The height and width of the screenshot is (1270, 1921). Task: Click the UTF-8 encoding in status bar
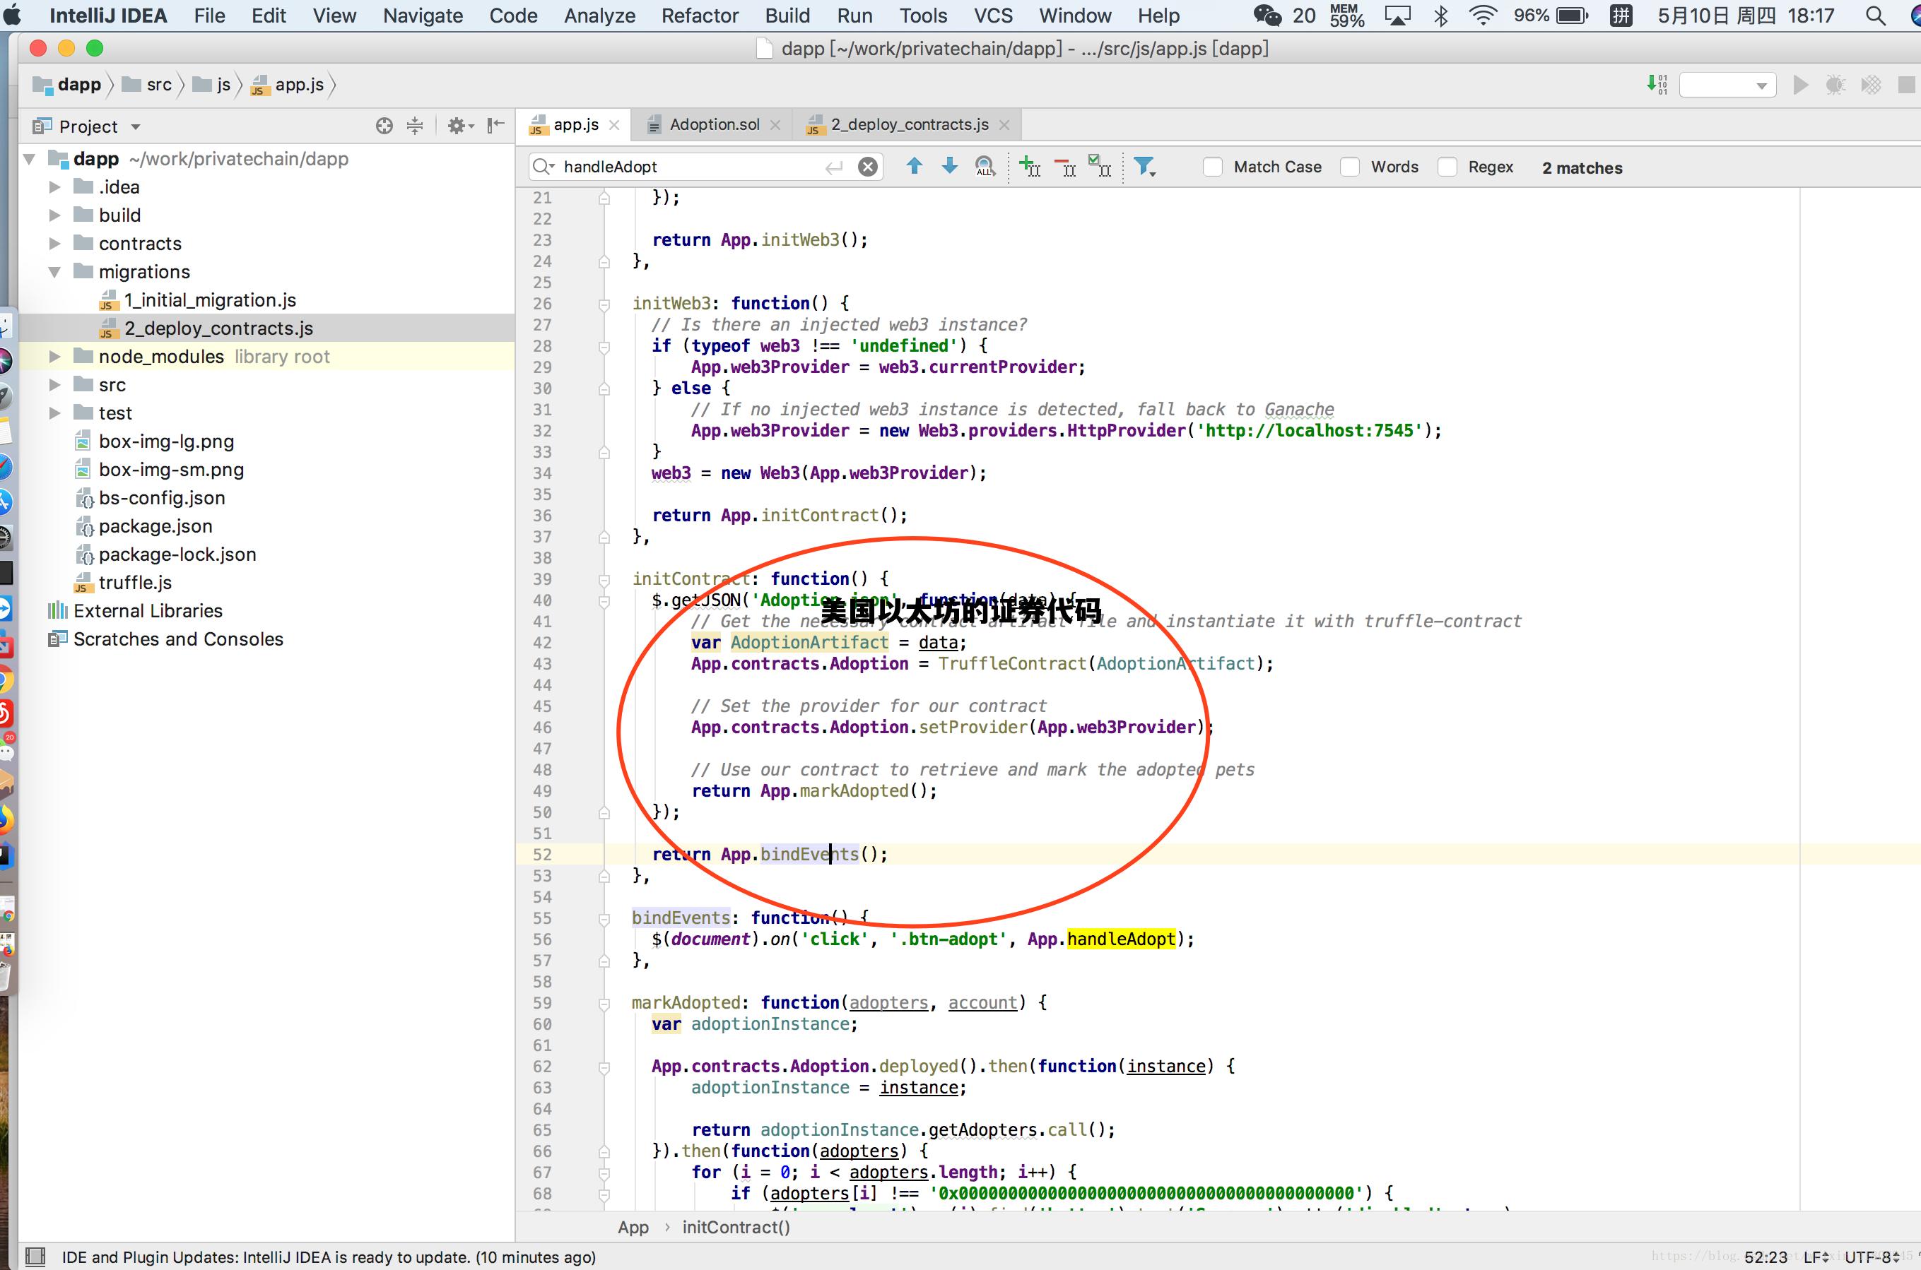[x=1872, y=1257]
